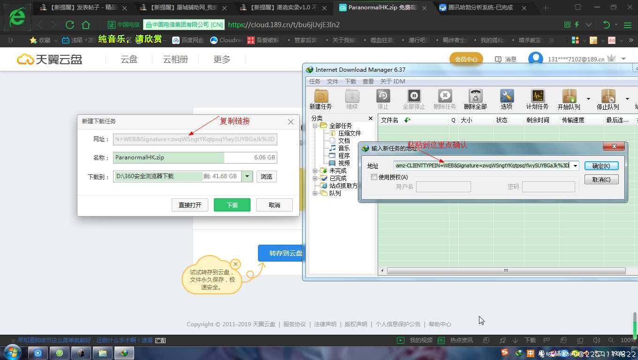Click IDM icon in Windows taskbar
This screenshot has height=360, width=638.
coord(124,353)
